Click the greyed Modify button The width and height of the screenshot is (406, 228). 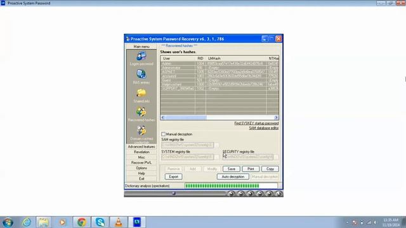212,169
